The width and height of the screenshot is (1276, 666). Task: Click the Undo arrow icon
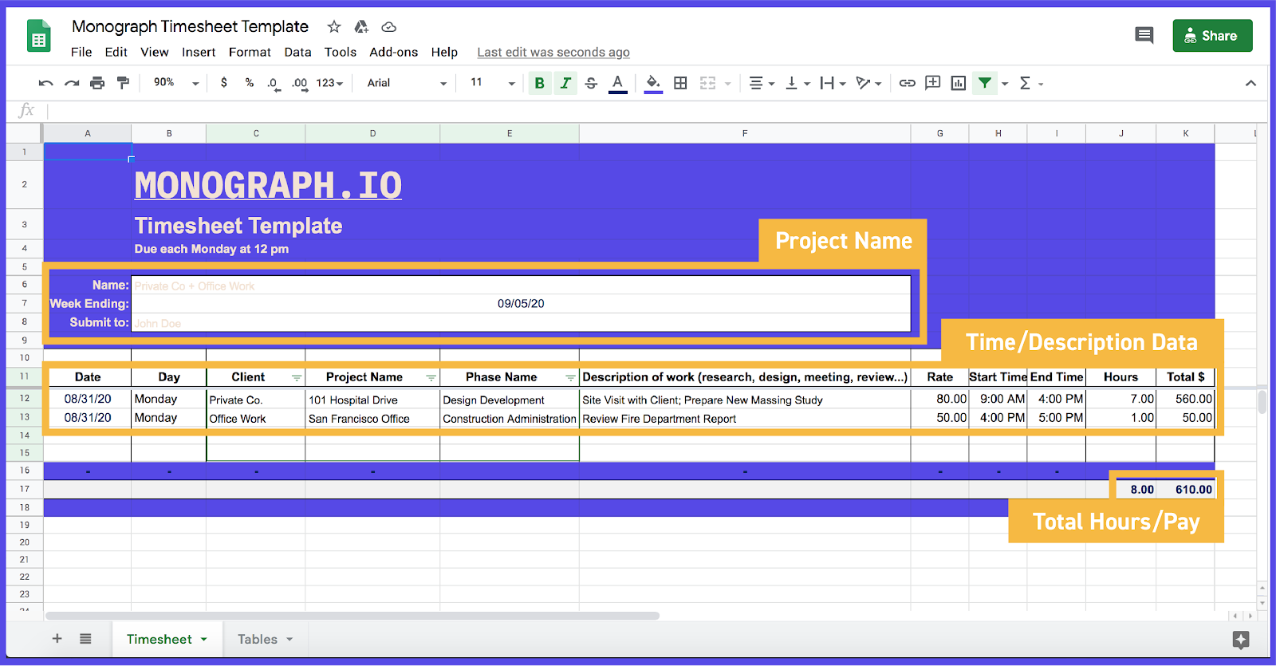point(46,83)
